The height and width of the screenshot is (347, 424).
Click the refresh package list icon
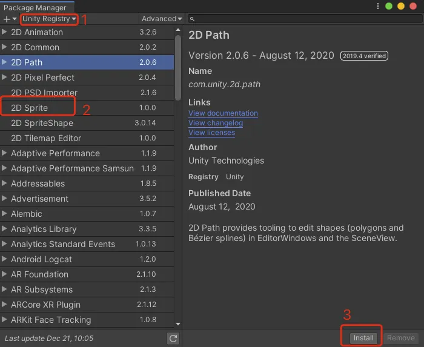[173, 339]
